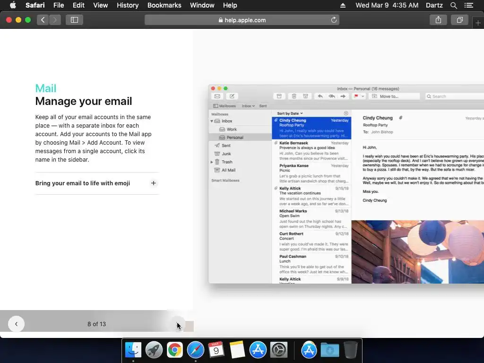
Task: Open Curt Rothert Concert message
Action: point(311,242)
